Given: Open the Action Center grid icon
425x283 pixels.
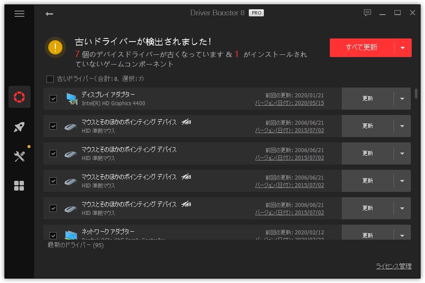Looking at the screenshot, I should (x=19, y=186).
